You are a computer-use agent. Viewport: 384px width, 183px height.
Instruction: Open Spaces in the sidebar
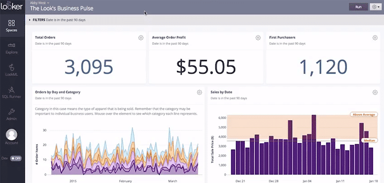12,26
